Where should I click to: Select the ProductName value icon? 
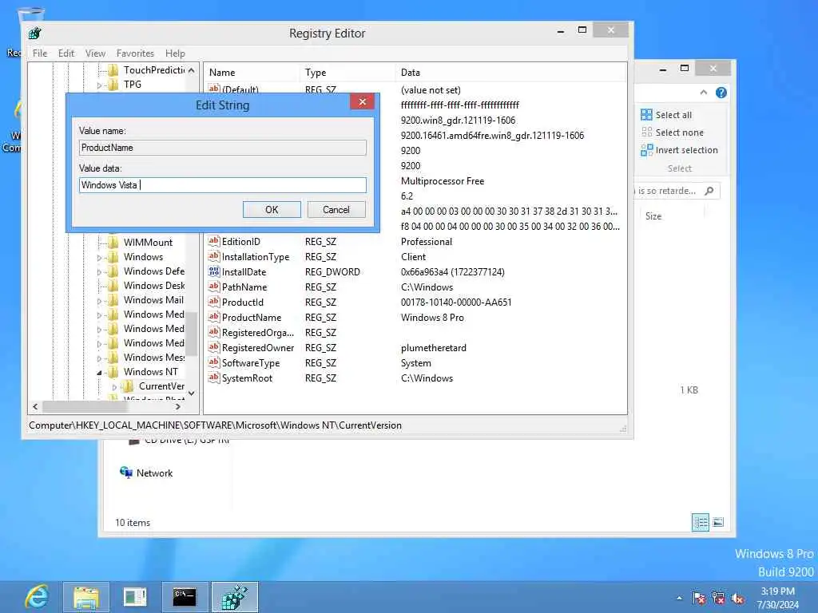coord(214,317)
